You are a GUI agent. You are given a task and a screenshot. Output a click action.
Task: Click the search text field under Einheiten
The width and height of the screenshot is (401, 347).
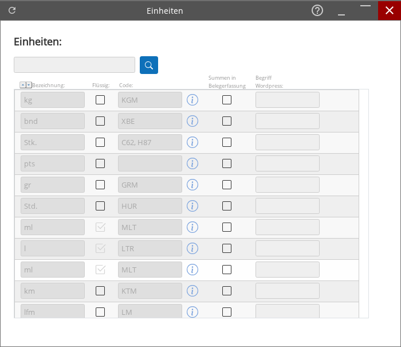pos(74,65)
